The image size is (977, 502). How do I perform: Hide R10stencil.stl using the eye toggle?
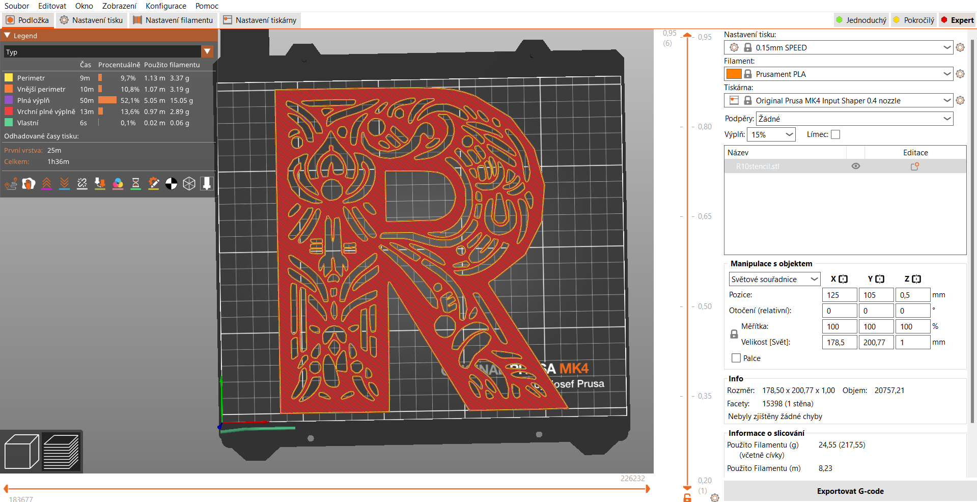coord(855,166)
